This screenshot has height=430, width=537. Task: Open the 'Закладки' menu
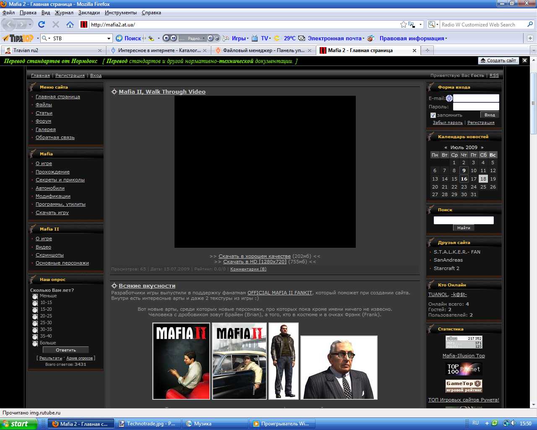tap(89, 13)
